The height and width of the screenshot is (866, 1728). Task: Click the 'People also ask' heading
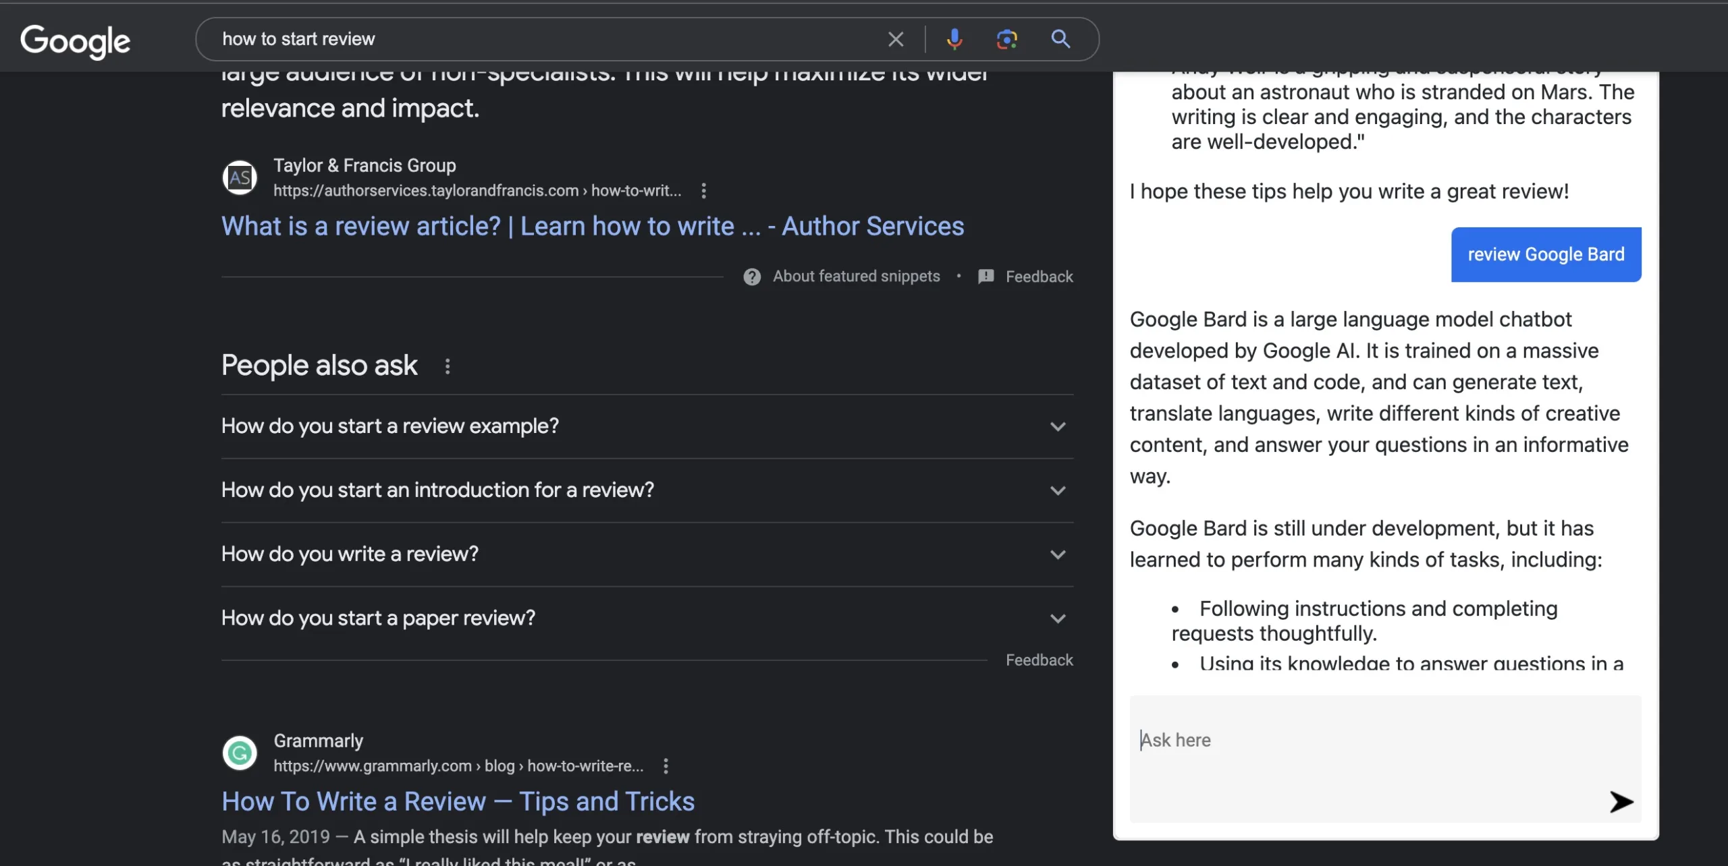coord(319,366)
